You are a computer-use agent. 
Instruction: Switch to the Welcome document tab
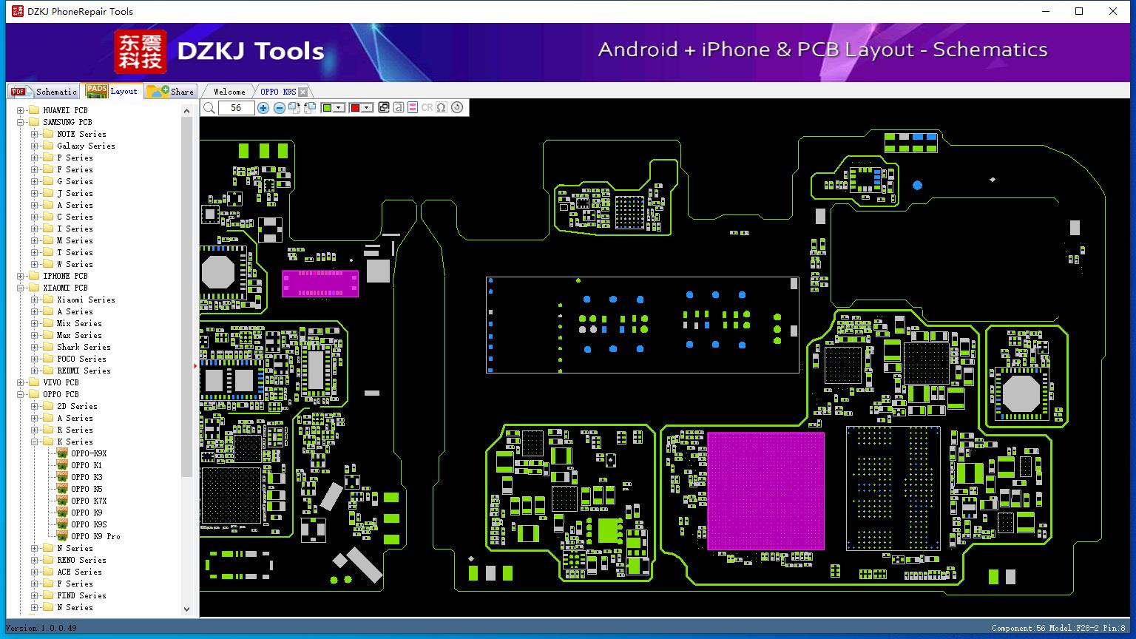click(229, 92)
